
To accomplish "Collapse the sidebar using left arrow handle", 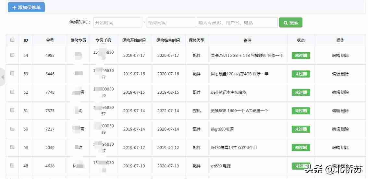I will click(x=3, y=77).
